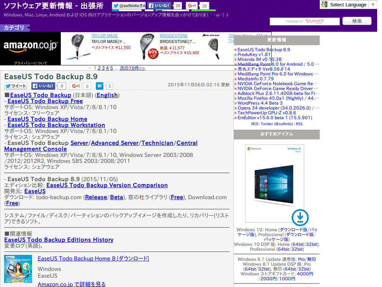Go to pagination page 3
Screen dimensions: 382x287
103,68
